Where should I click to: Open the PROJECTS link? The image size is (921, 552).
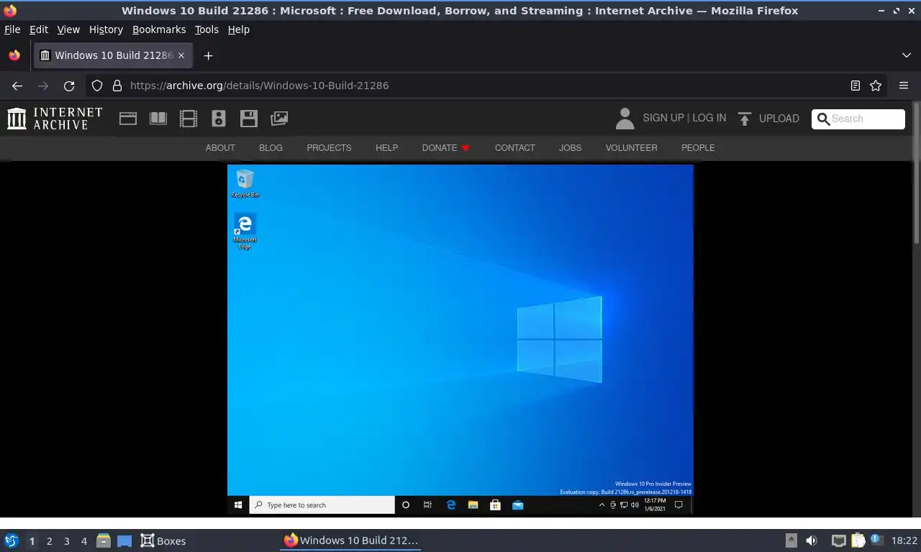tap(329, 148)
